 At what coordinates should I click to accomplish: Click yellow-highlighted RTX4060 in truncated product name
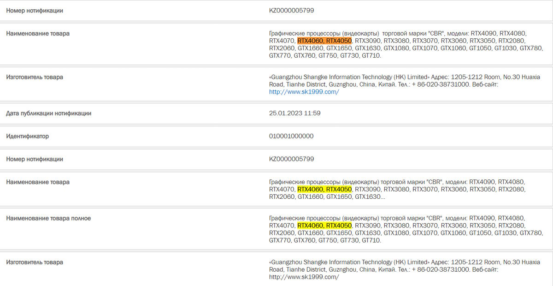310,190
